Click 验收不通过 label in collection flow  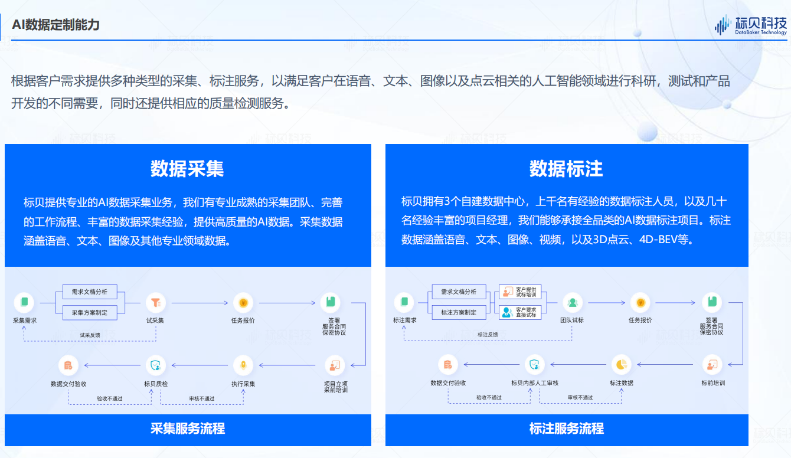110,398
